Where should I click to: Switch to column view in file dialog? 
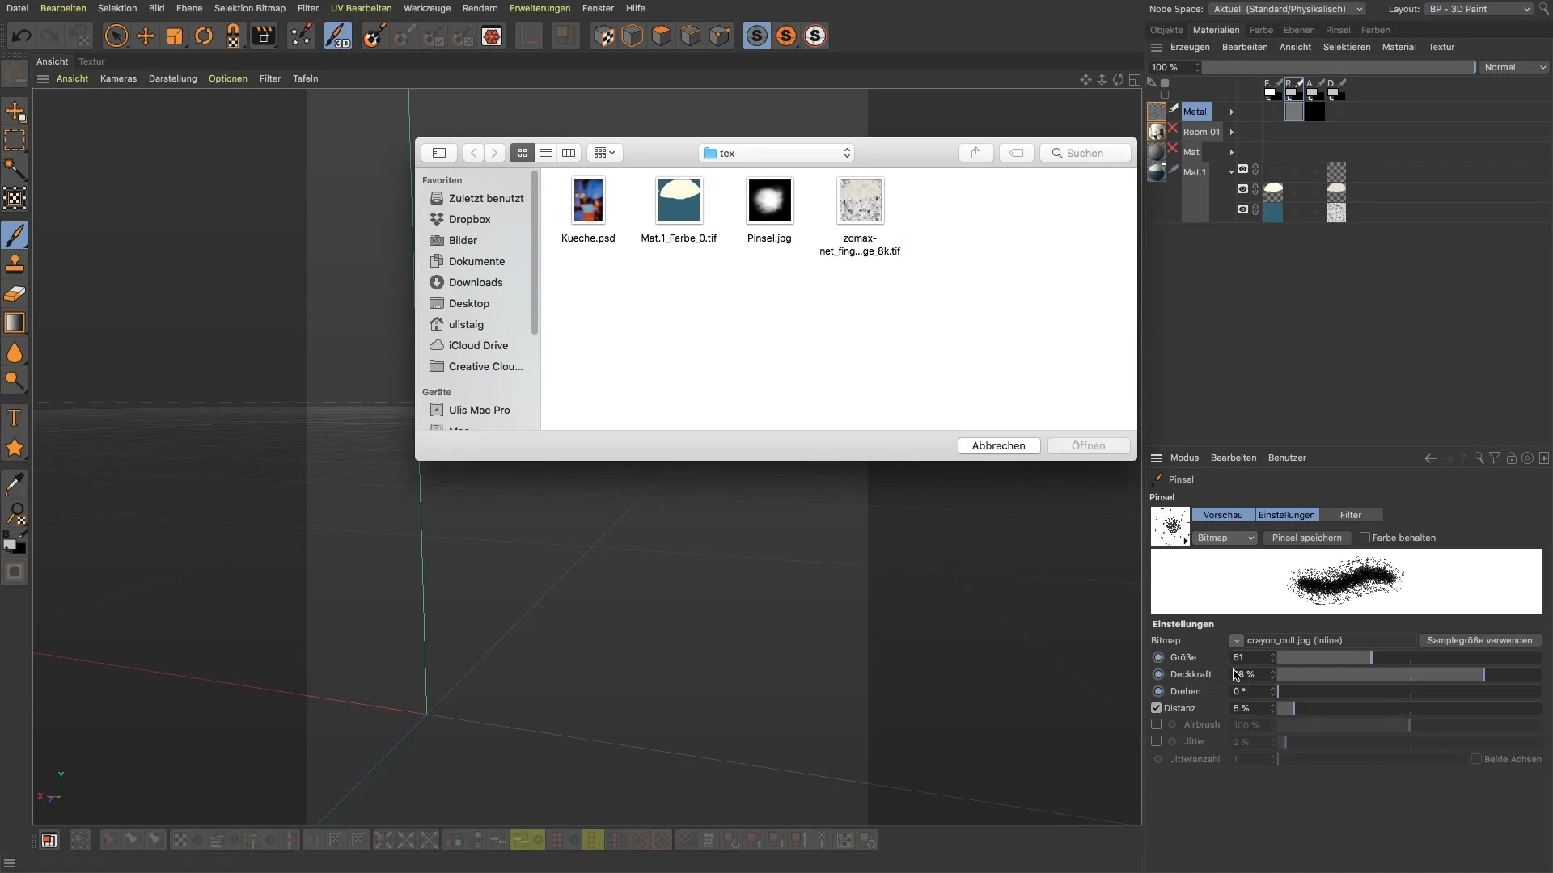(x=569, y=153)
